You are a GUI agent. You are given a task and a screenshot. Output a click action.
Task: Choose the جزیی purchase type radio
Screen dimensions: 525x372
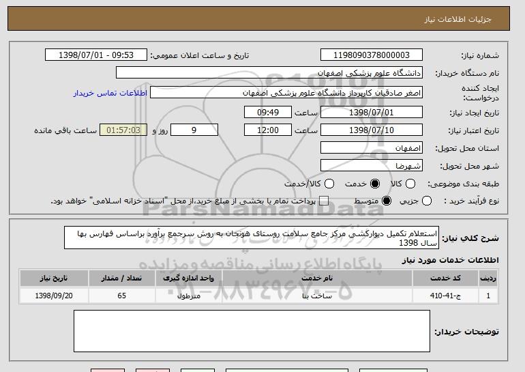[x=427, y=201]
